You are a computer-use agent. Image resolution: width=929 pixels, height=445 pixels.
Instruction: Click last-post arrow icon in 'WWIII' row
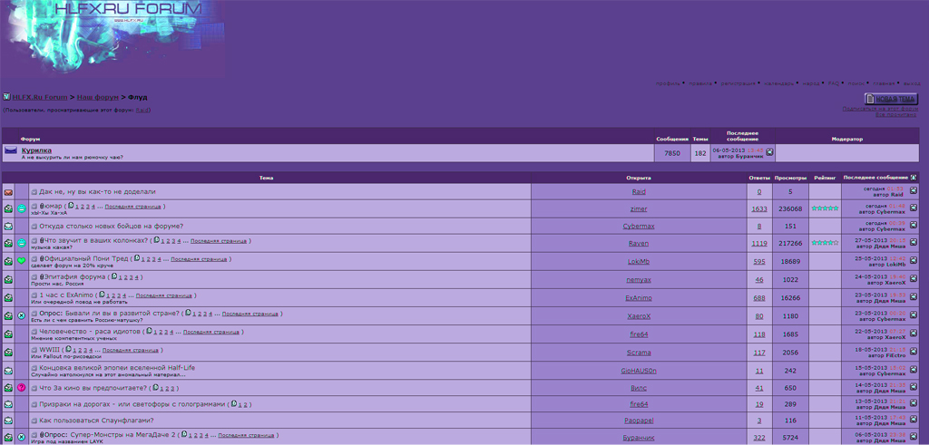coord(914,353)
